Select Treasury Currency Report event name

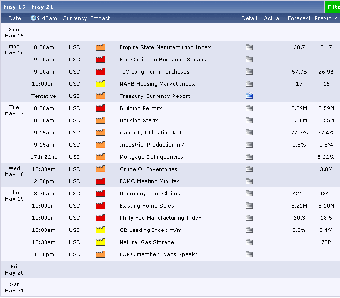pyautogui.click(x=155, y=96)
